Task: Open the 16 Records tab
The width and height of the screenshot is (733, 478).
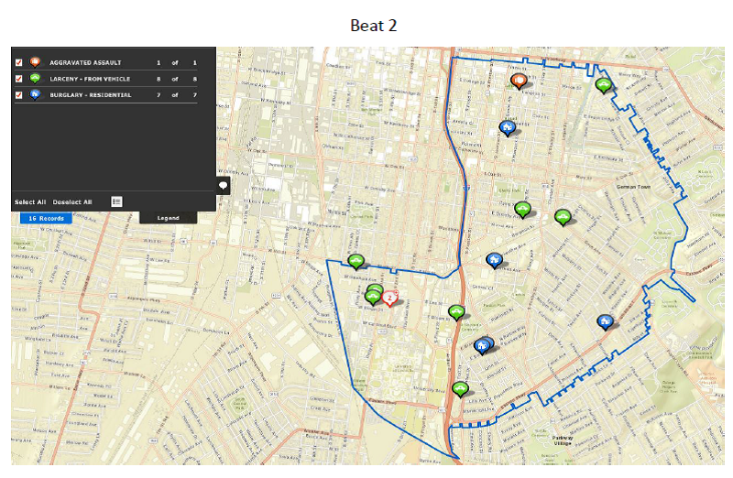Action: click(x=45, y=219)
